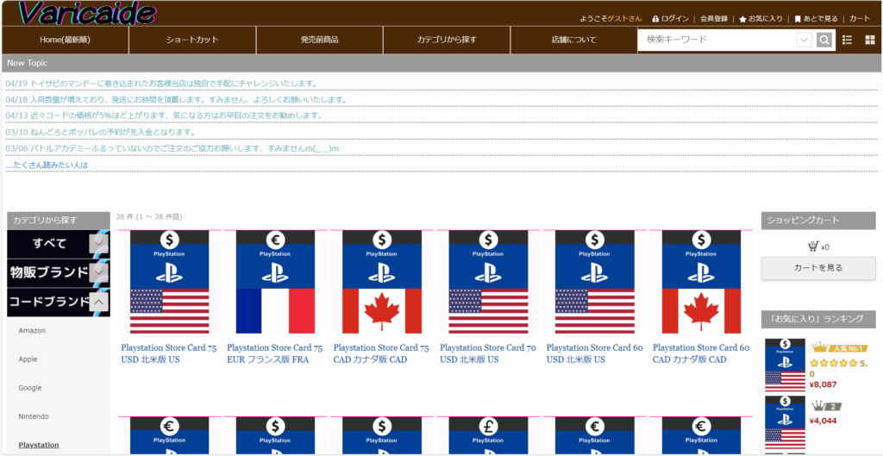Open the 発売前商品 menu item
Viewport: 883px width, 456px height.
pos(320,40)
